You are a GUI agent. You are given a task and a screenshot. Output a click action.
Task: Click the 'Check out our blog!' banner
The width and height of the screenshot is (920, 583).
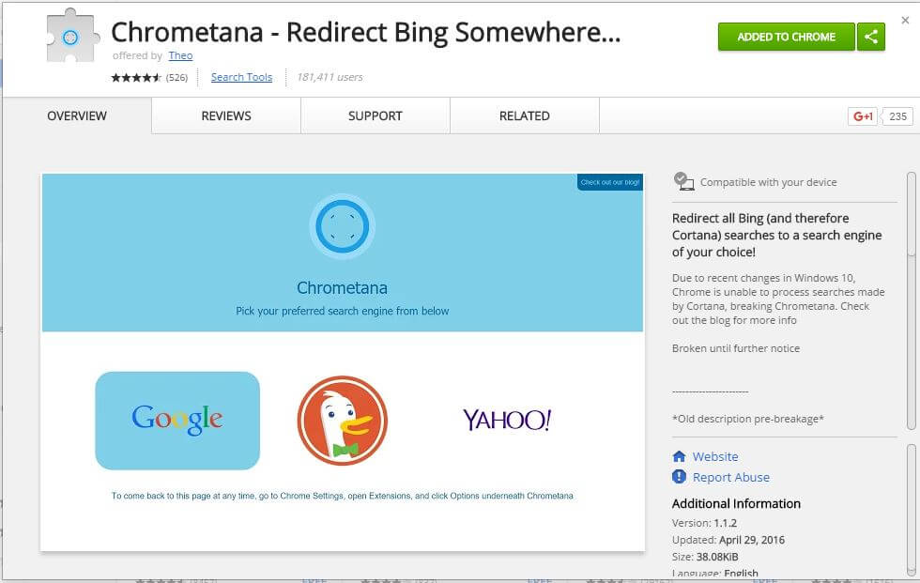610,182
